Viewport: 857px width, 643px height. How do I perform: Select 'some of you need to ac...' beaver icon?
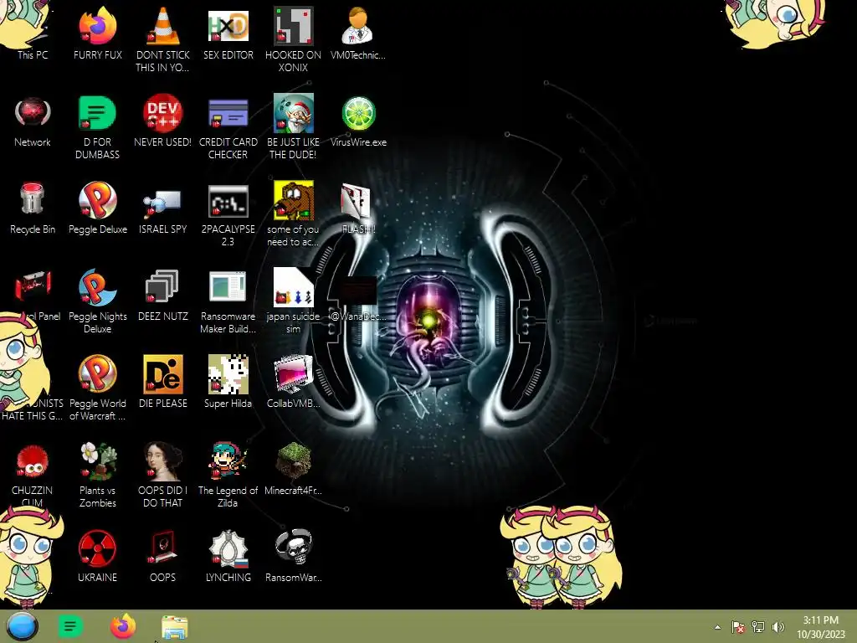294,213
